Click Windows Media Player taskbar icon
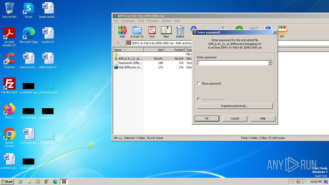Image resolution: width=329 pixels, height=185 pixels. [38, 182]
